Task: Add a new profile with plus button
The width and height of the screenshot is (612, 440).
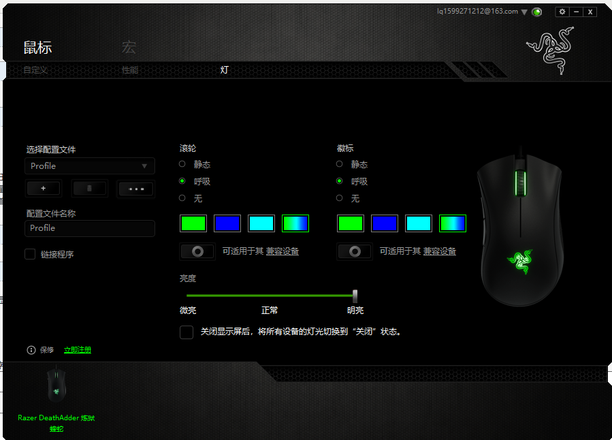Action: [44, 189]
